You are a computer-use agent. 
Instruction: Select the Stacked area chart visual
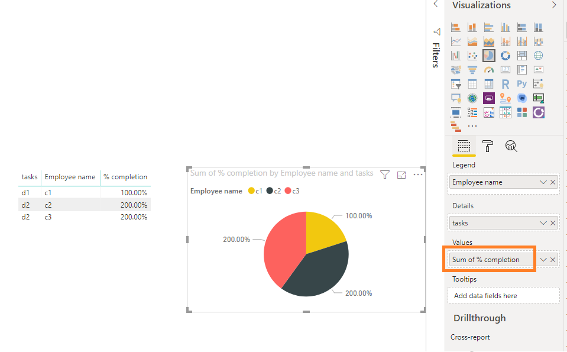[x=488, y=41]
